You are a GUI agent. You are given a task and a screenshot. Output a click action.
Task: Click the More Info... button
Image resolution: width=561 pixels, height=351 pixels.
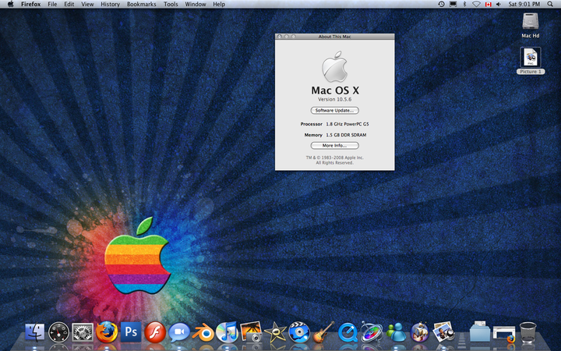pyautogui.click(x=334, y=145)
